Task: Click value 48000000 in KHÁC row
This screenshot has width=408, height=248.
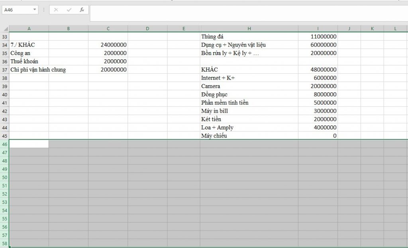Action: (318, 70)
